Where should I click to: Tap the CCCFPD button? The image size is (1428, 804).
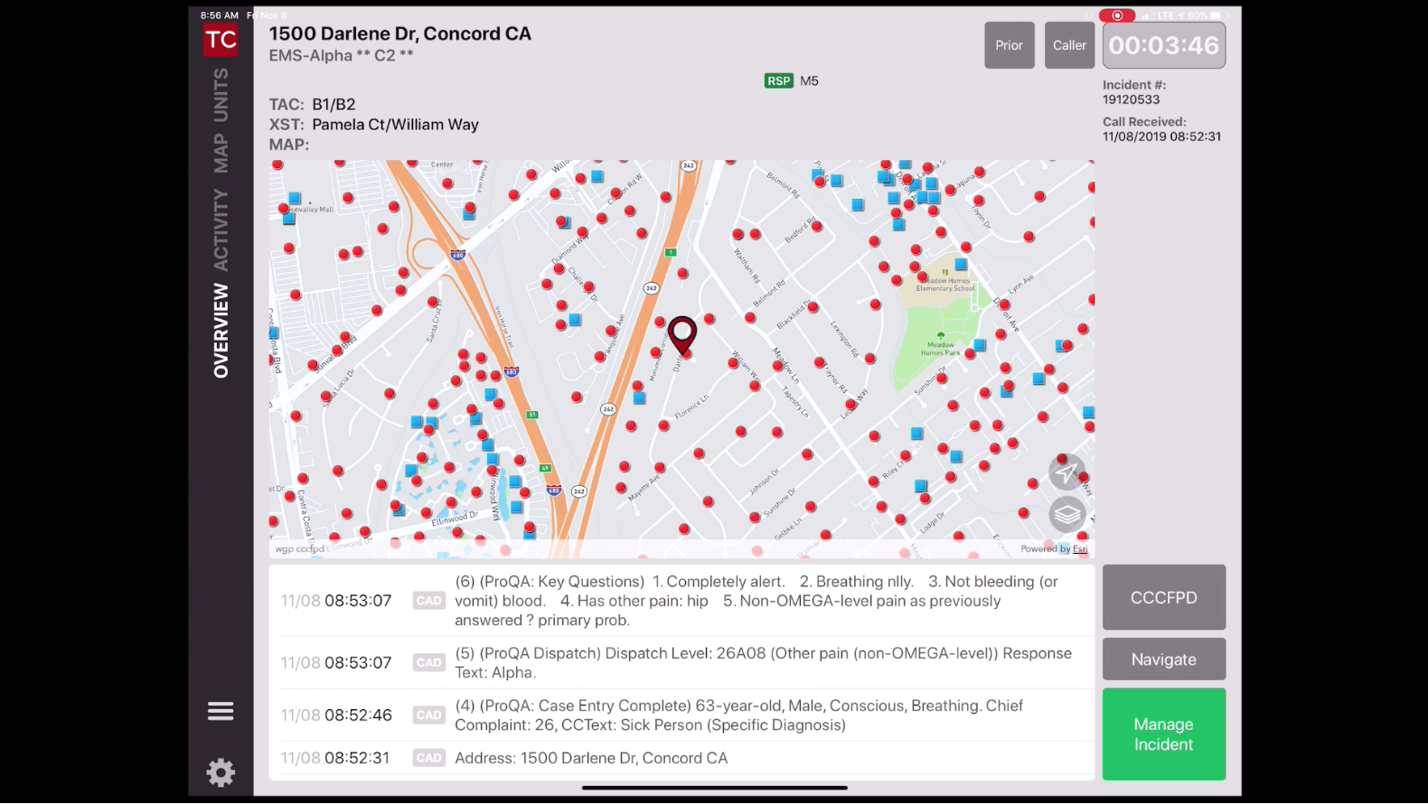(1163, 597)
